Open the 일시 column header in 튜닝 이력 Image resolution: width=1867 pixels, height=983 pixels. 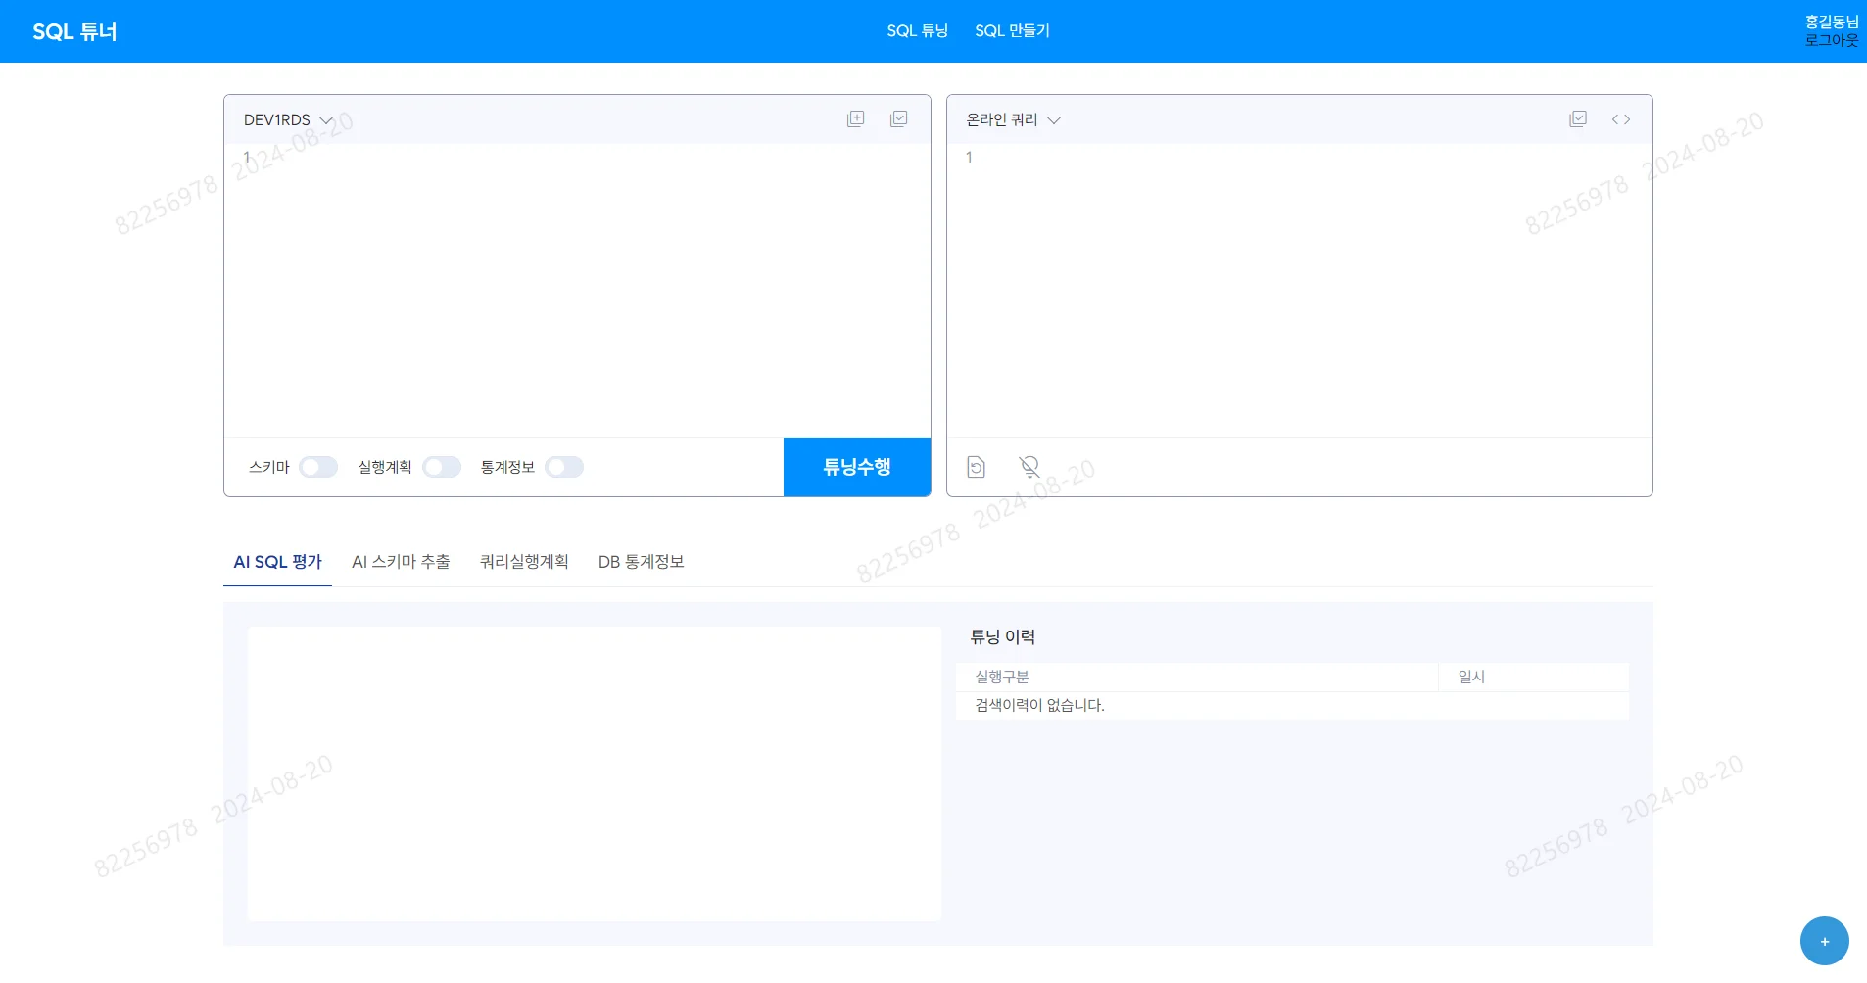coord(1470,676)
